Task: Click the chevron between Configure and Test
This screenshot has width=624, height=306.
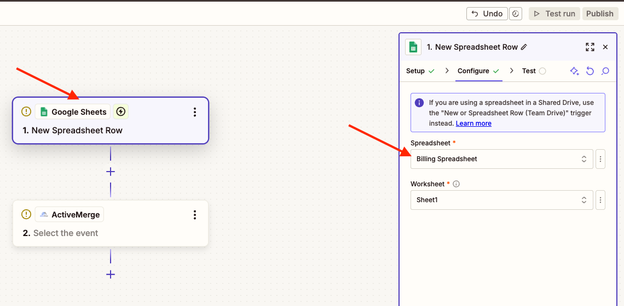Action: coord(511,70)
